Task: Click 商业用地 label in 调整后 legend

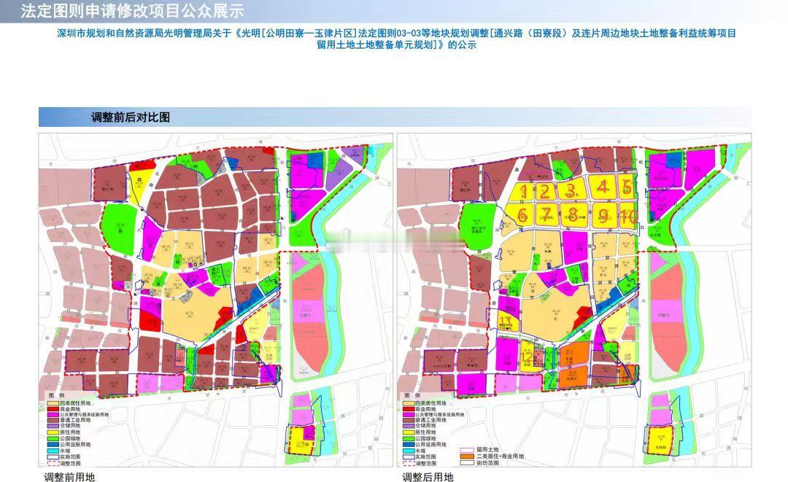Action: [425, 409]
